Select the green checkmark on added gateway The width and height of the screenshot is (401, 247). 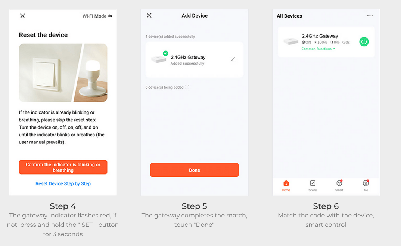tap(165, 53)
